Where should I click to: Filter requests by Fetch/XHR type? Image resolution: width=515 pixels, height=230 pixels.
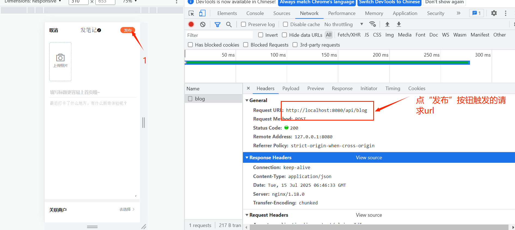point(349,35)
